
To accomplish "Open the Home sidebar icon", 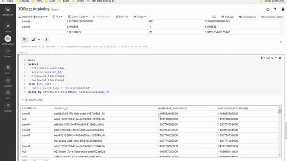I will [8, 26].
